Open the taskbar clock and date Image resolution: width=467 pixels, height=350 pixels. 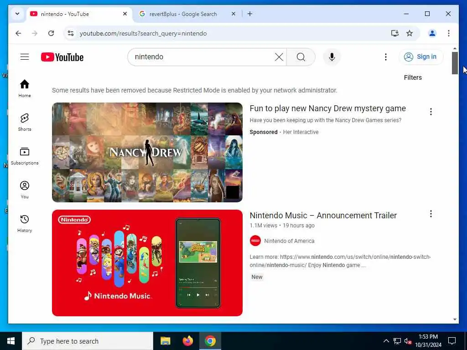pyautogui.click(x=428, y=341)
